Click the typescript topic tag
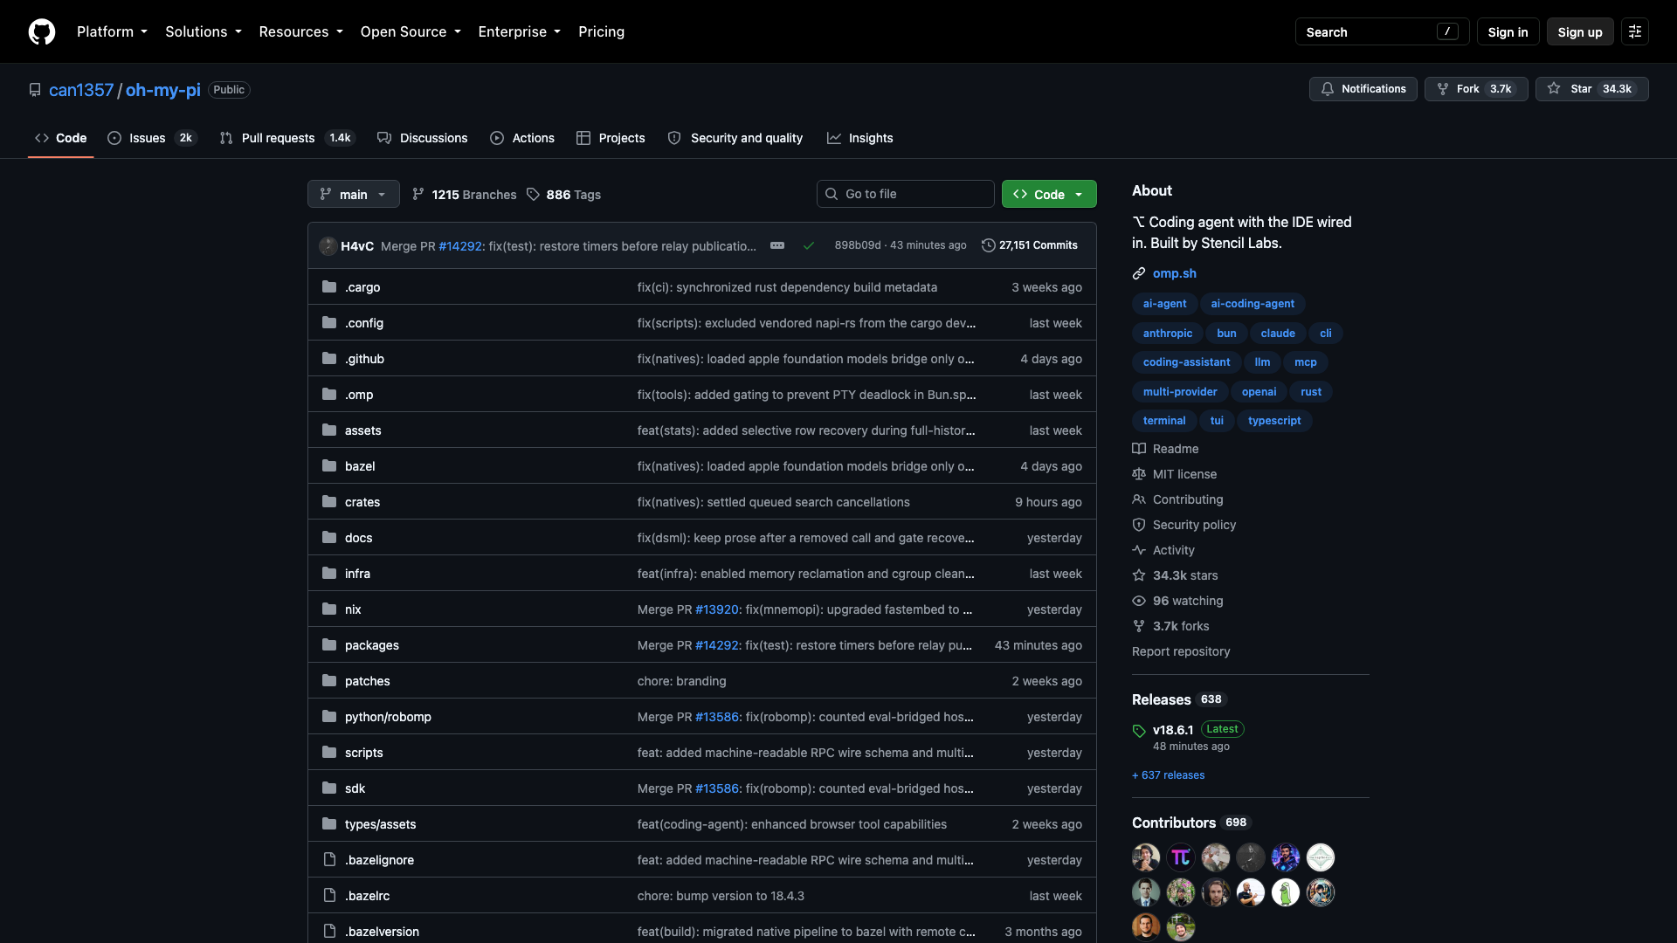This screenshot has height=943, width=1677. pyautogui.click(x=1274, y=421)
